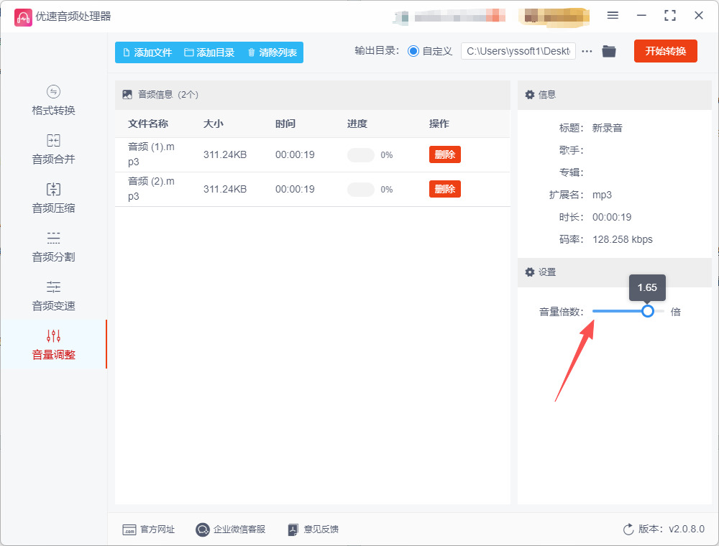The image size is (719, 546).
Task: Open the 音频变速 audio speed icon
Action: pyautogui.click(x=53, y=287)
